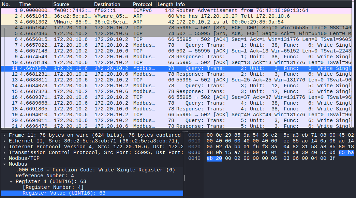Sort by the Length column header
The height and width of the screenshot is (198, 356).
pyautogui.click(x=165, y=4)
